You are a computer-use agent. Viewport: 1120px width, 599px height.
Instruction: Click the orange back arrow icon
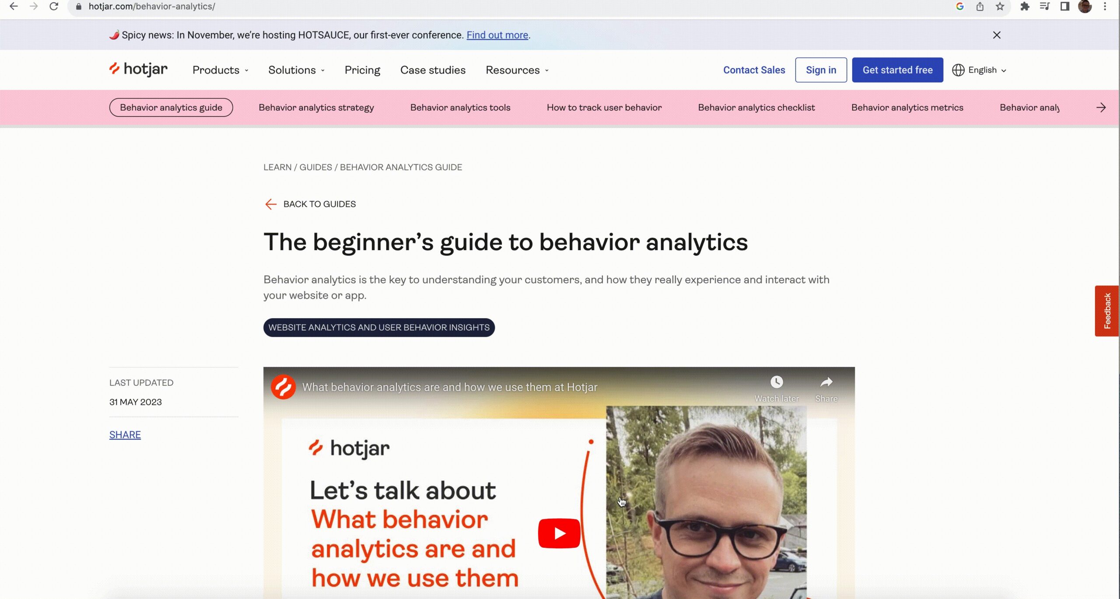(271, 204)
